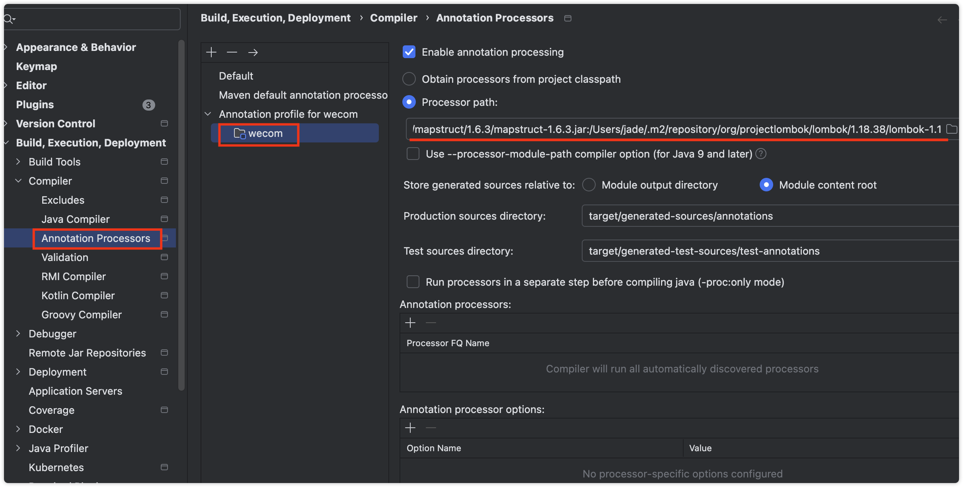963x487 pixels.
Task: Open the Plugins settings page
Action: tap(35, 105)
